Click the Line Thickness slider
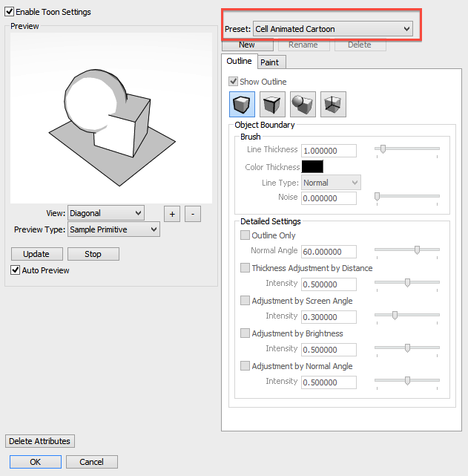Screen dimensions: 468x476 (x=407, y=149)
